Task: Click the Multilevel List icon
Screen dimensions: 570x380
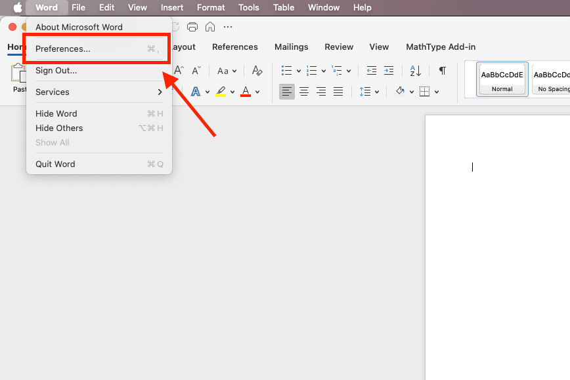Action: tap(337, 70)
